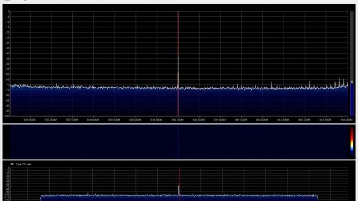This screenshot has height=201, width=358.
Task: Click the -50 dB label on the spectrum axis
Action: [x=8, y=64]
